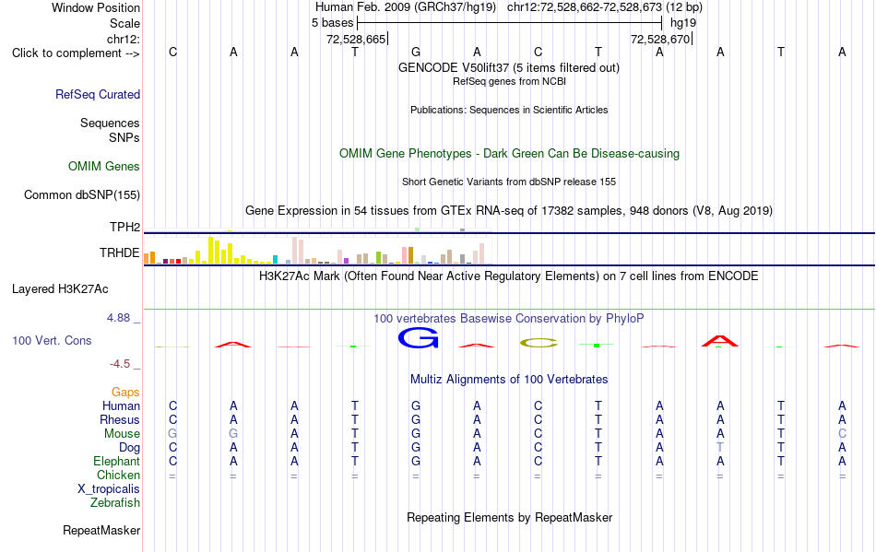Click the GTEx Gene Expression track title
This screenshot has height=552, width=876.
(509, 210)
